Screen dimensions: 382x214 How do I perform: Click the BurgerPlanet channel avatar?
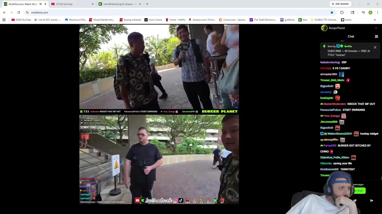pos(324,28)
